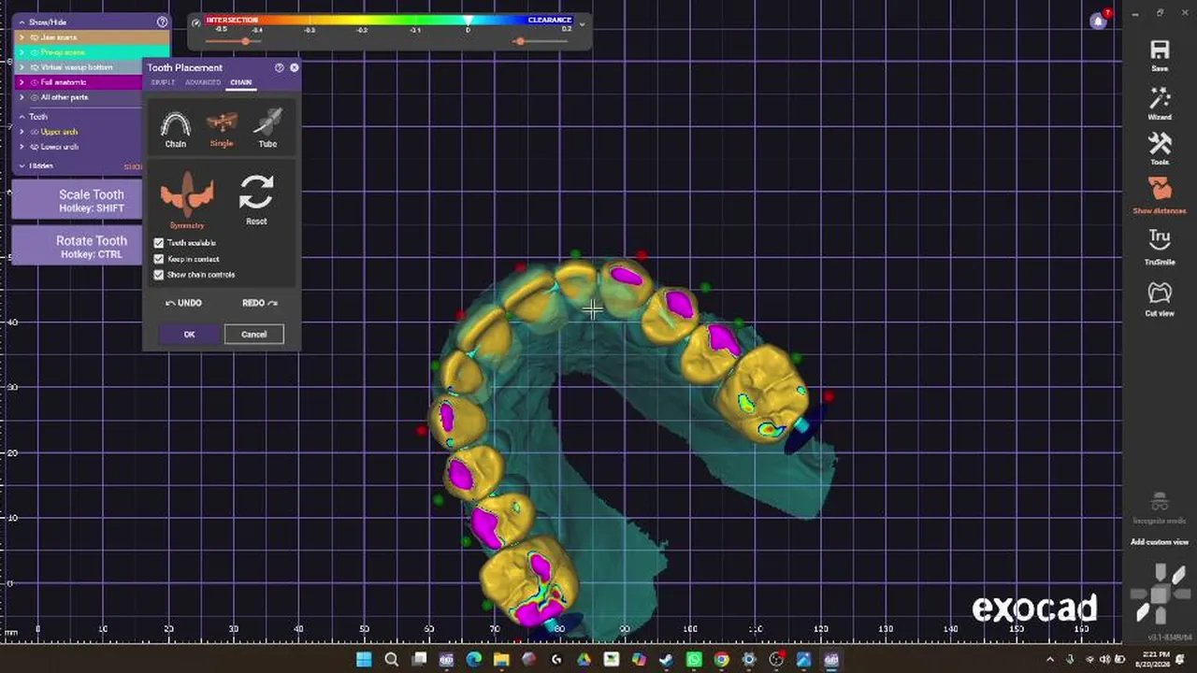Toggle the Symmetry mode icon

pos(187,194)
